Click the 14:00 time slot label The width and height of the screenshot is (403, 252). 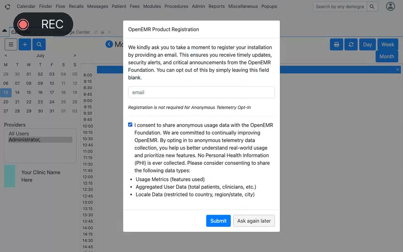coord(87,228)
